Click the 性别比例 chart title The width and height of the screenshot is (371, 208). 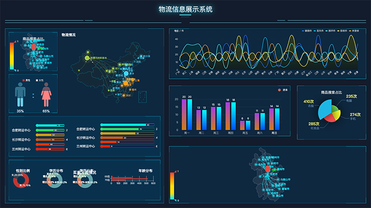(23, 171)
